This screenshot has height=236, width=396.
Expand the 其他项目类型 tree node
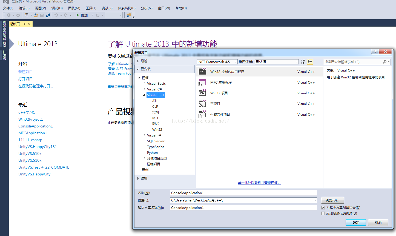[144, 158]
